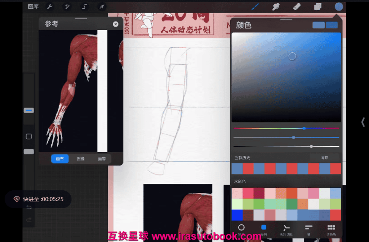Click the hue rainbow slider knob
This screenshot has height=242, width=369.
(304, 128)
